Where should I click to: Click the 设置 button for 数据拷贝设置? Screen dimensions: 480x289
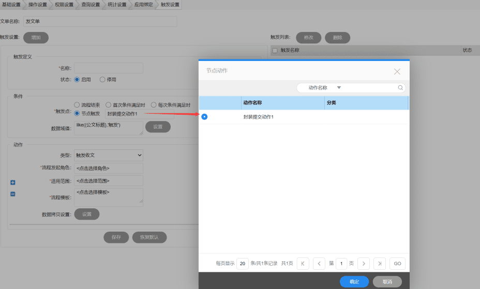coord(86,214)
